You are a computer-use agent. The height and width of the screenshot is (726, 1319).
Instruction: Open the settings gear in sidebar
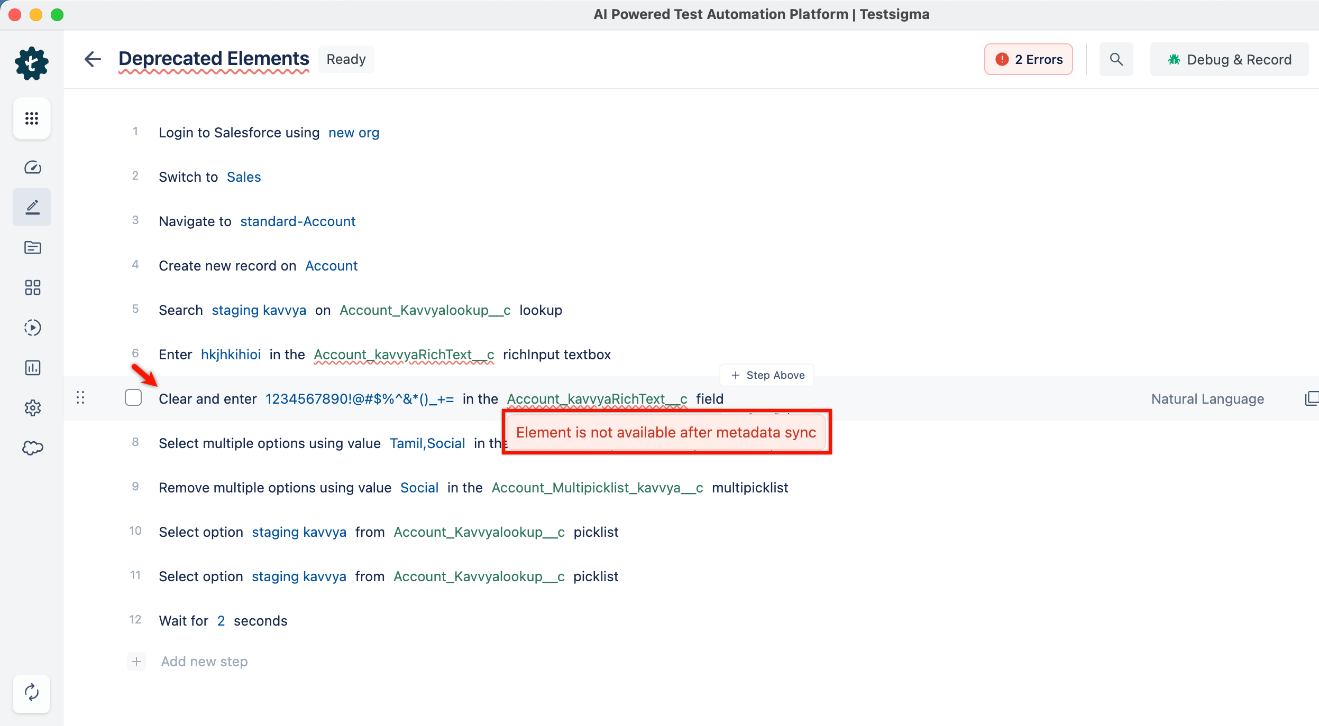(32, 408)
